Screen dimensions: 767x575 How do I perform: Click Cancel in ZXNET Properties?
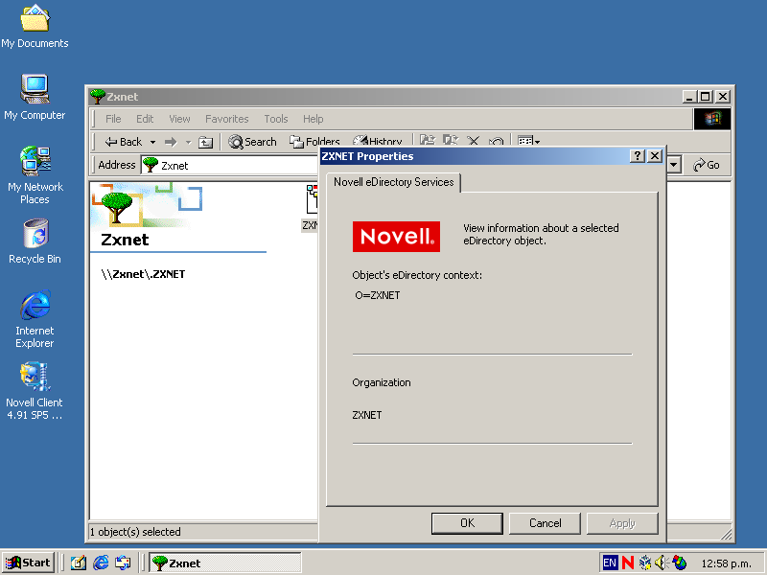pos(545,523)
